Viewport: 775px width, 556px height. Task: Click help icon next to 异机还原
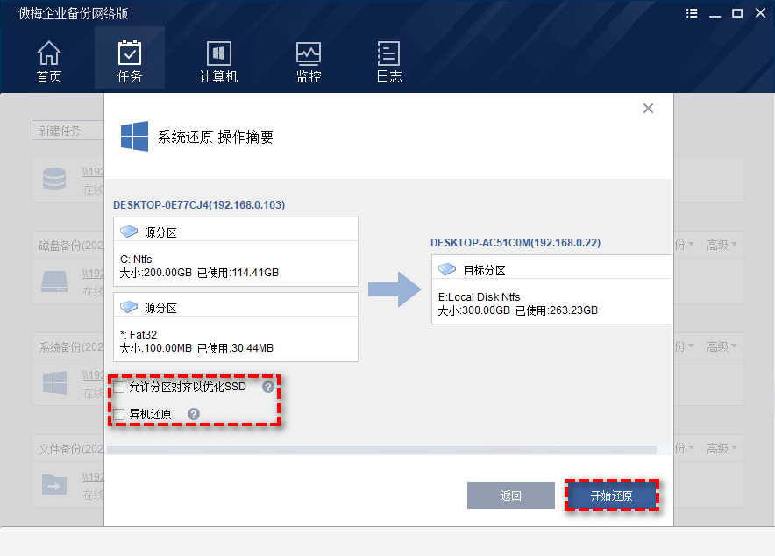pyautogui.click(x=194, y=414)
